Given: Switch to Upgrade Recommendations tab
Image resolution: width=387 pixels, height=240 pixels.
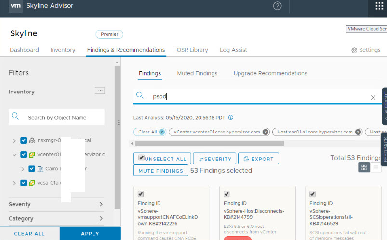Looking at the screenshot, I should pos(270,73).
